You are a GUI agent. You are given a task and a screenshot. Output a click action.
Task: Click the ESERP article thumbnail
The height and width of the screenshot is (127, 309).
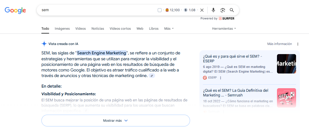click(286, 64)
